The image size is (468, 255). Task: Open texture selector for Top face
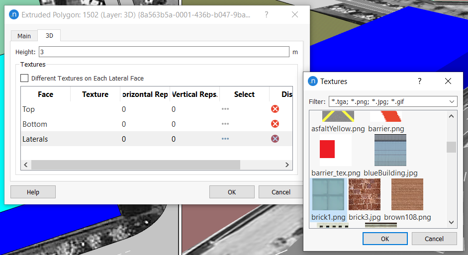point(225,109)
